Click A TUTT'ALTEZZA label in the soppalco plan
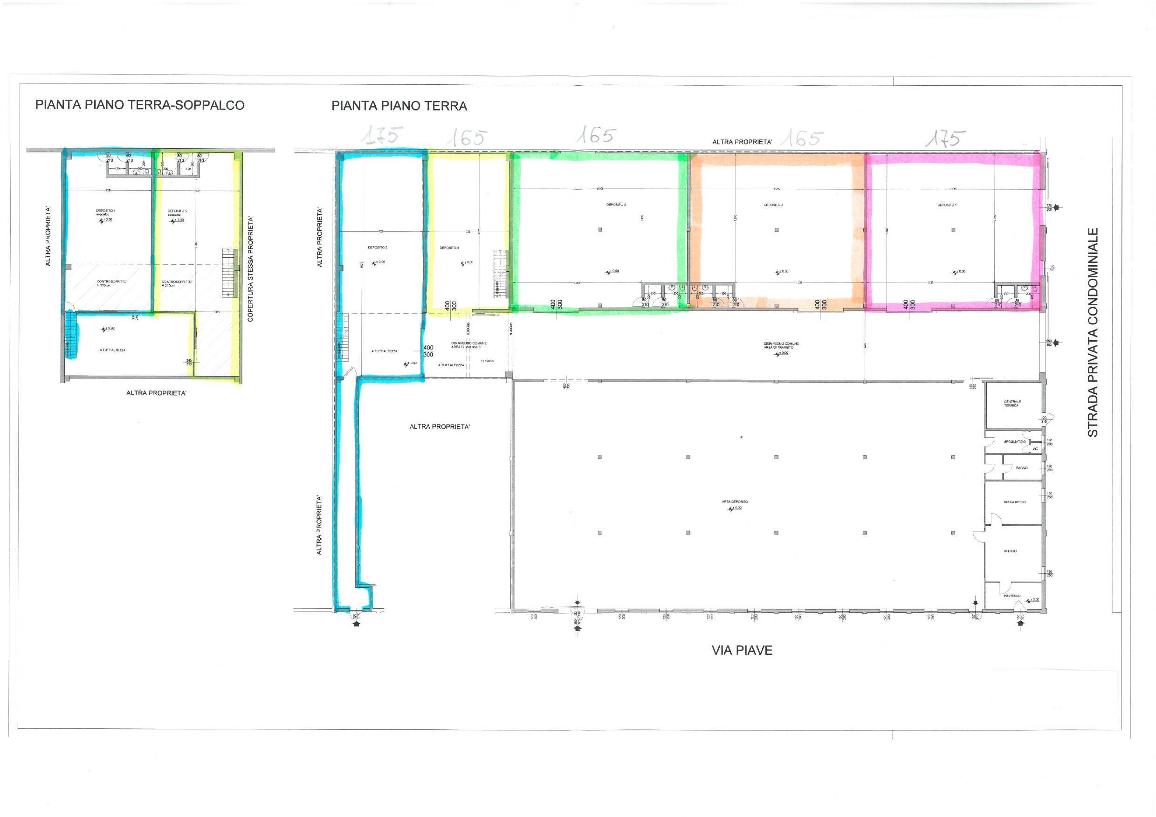The image size is (1156, 817). 112,350
